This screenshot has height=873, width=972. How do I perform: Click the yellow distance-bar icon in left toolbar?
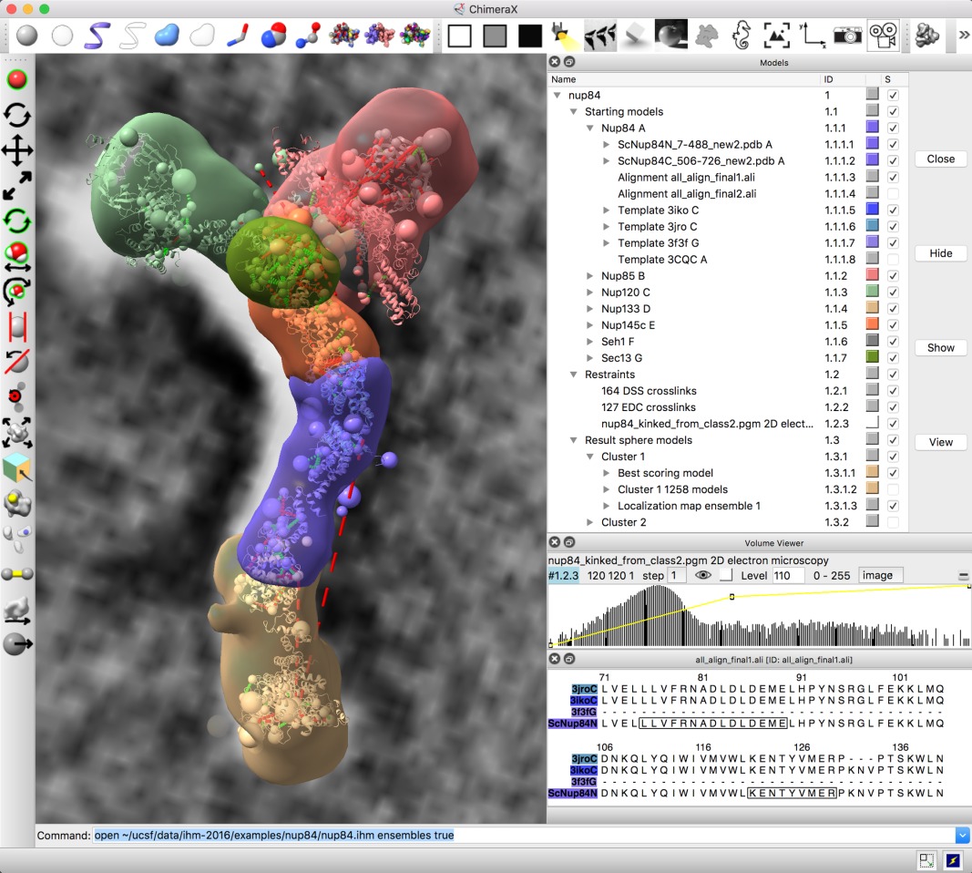click(x=17, y=573)
